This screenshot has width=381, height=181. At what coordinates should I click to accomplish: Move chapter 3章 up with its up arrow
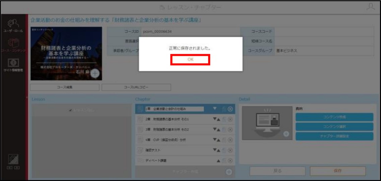pyautogui.click(x=218, y=130)
